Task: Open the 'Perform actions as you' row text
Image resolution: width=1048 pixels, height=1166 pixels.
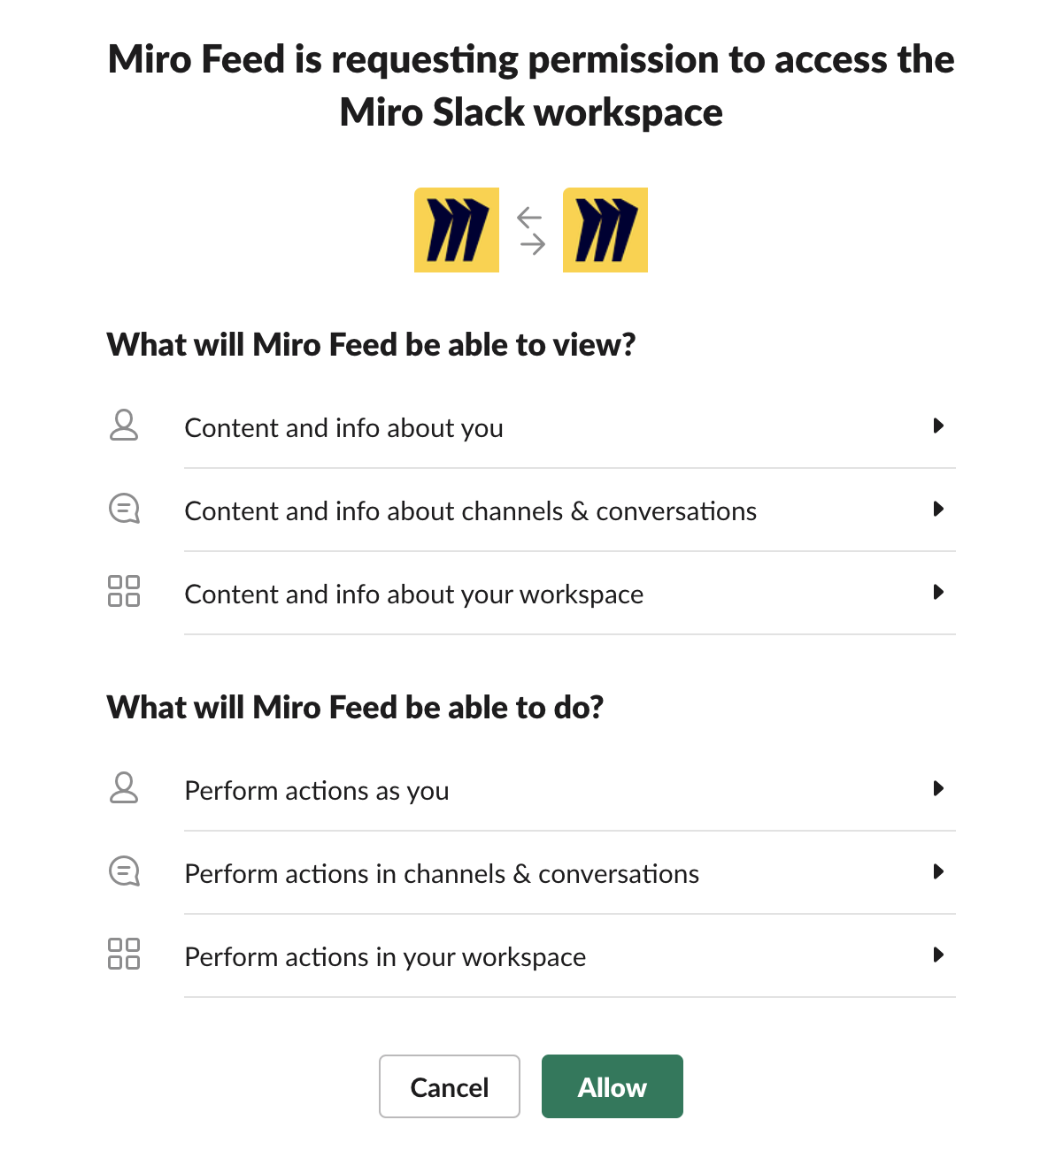Action: (x=317, y=791)
